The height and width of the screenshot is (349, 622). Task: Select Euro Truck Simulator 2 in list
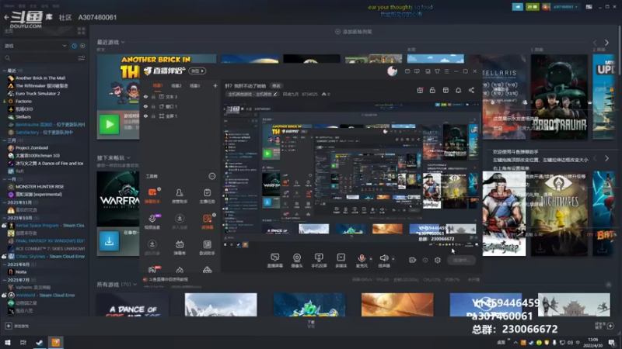click(x=38, y=93)
